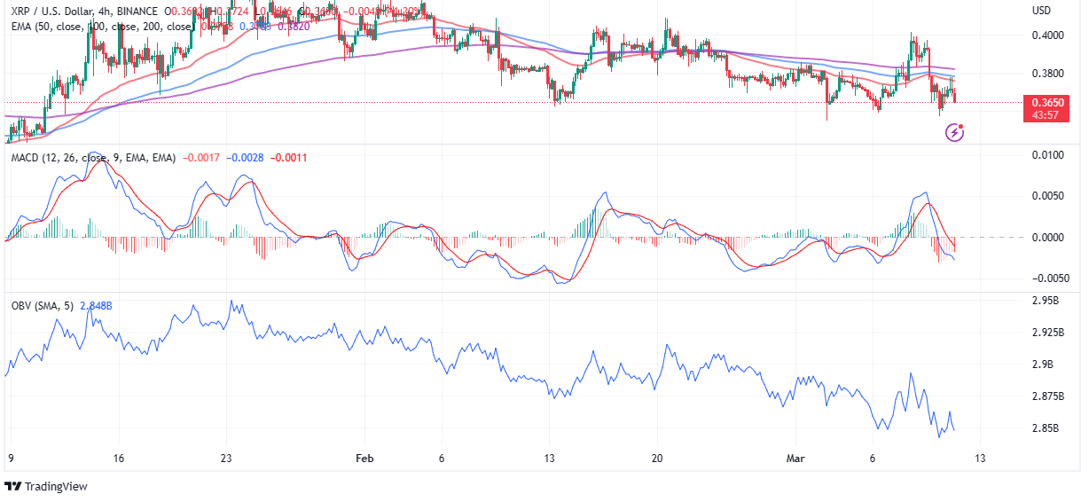
Task: Click the Mar label on the time axis
Action: coord(796,459)
